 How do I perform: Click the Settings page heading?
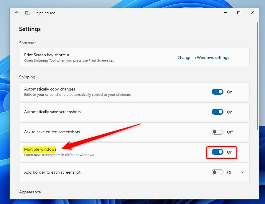[30, 29]
